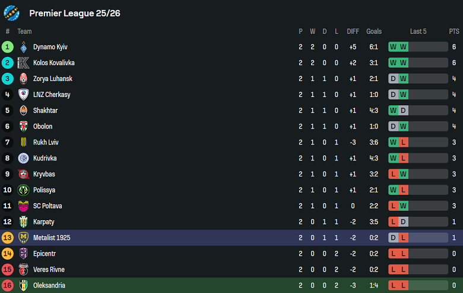Click the Goals column header
The height and width of the screenshot is (293, 463).
coord(374,31)
